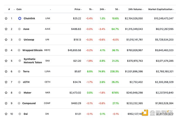Click the Compound coin icon

click(x=19, y=103)
